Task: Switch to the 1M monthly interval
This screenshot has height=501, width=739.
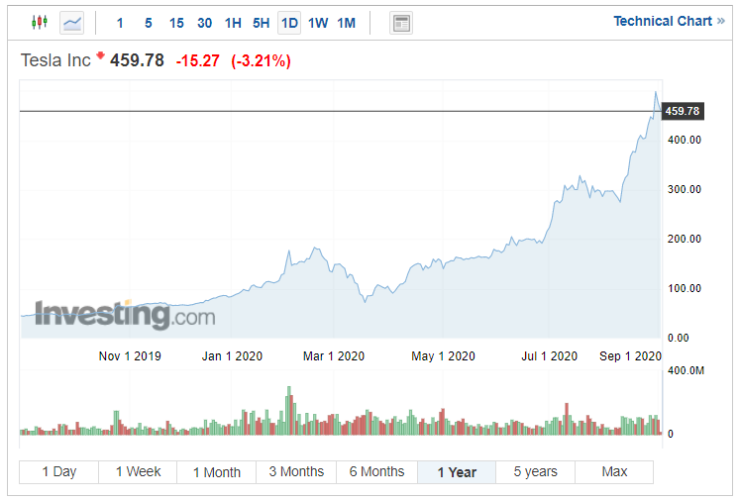Action: click(x=346, y=23)
